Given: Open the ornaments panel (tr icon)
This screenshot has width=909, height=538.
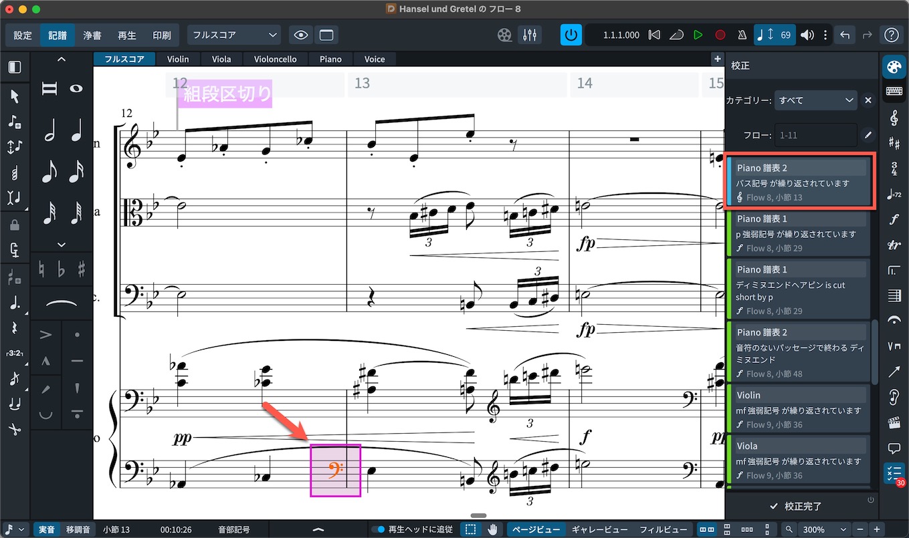Looking at the screenshot, I should pyautogui.click(x=894, y=245).
